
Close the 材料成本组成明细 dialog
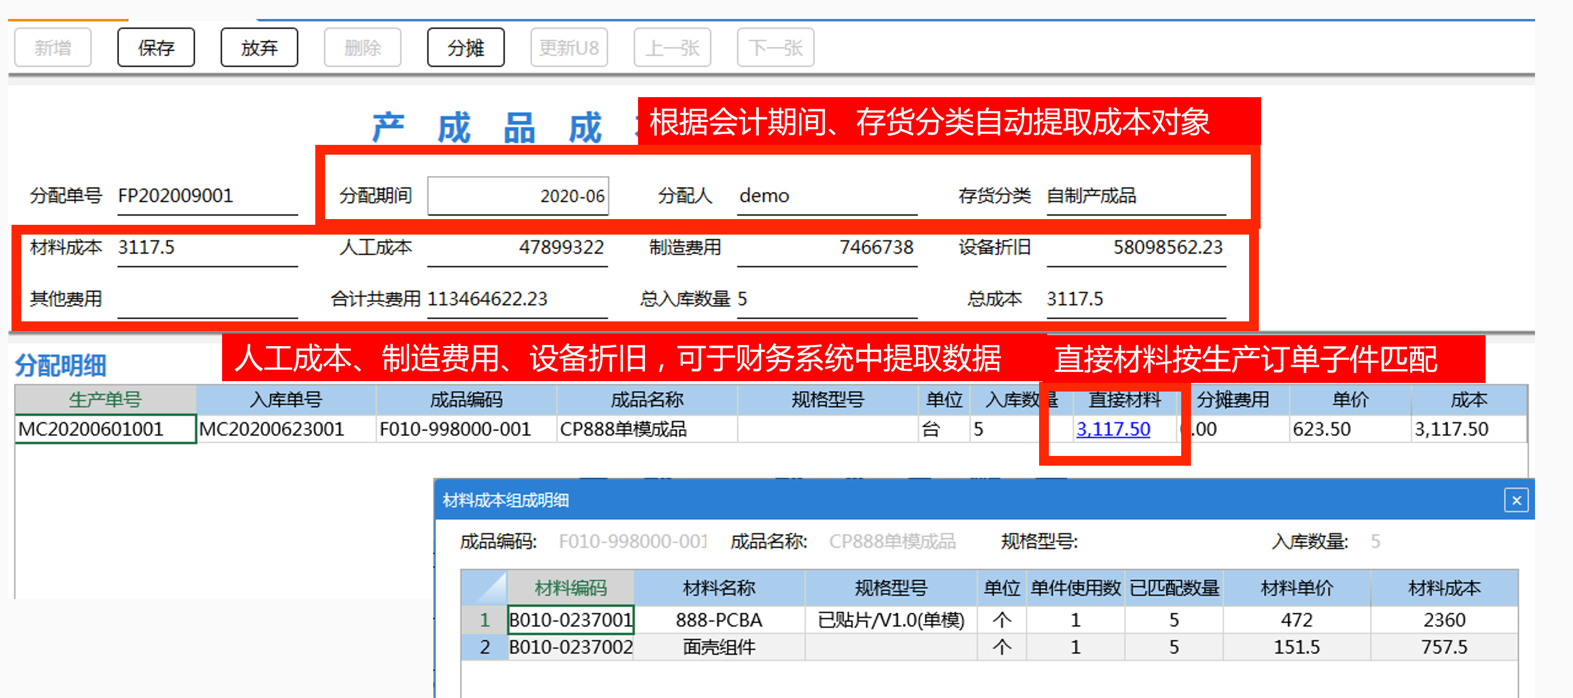click(x=1515, y=500)
